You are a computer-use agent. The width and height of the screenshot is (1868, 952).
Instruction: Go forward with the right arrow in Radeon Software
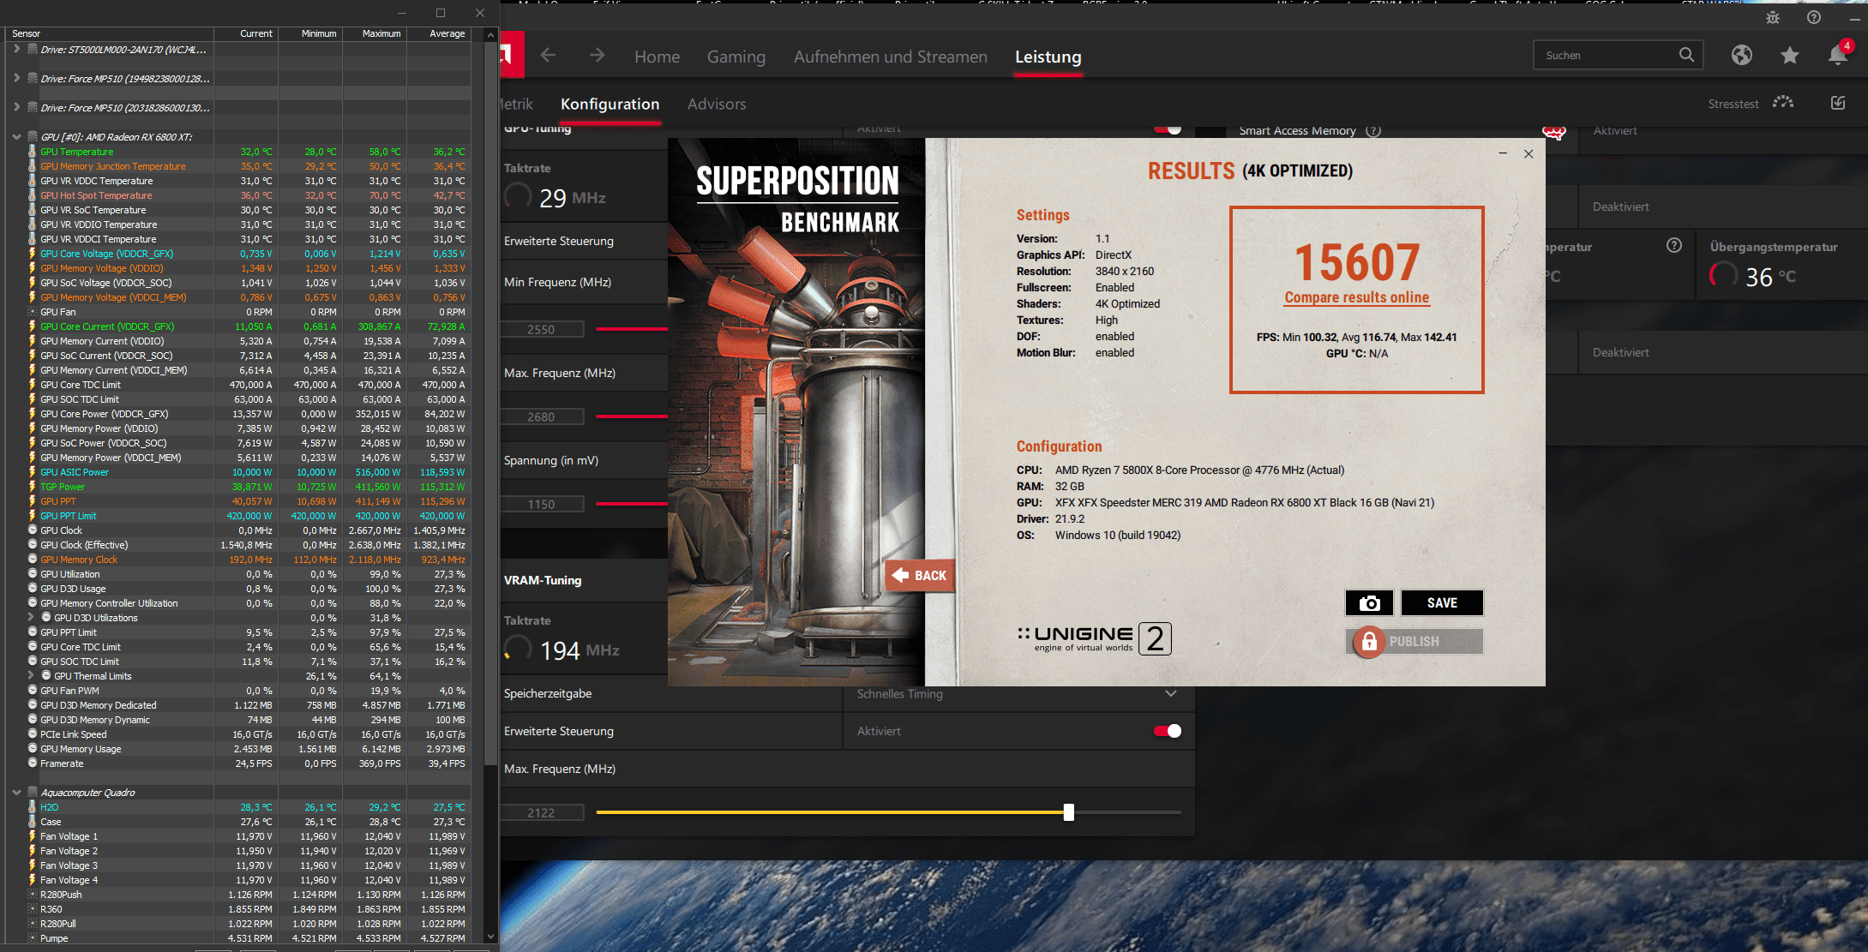tap(598, 56)
